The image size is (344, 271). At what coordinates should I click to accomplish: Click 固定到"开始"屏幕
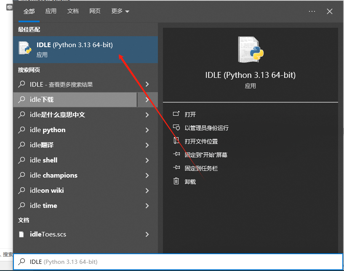pos(206,155)
